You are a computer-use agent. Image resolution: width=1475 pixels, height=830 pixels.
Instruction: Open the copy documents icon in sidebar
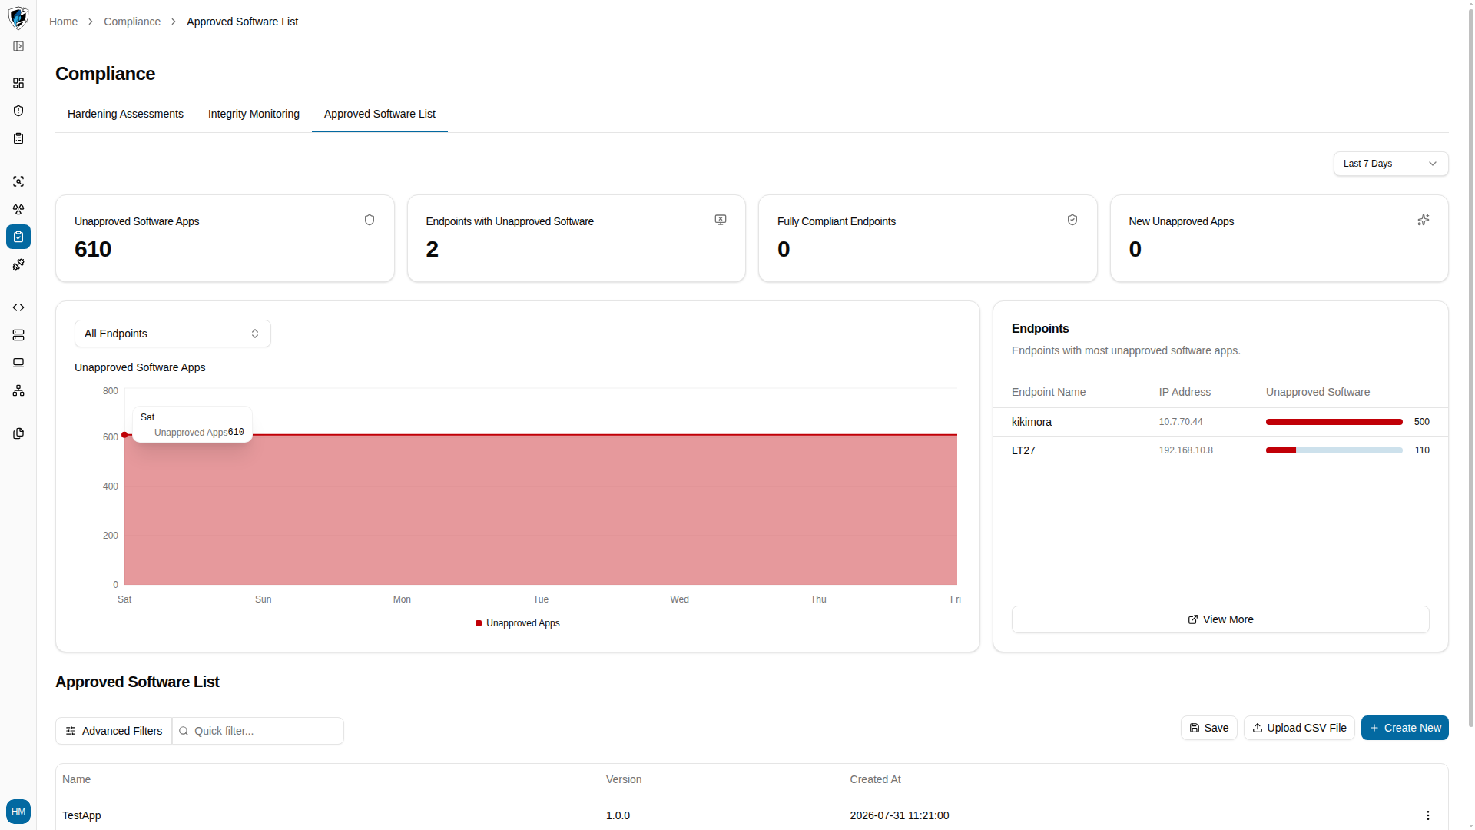point(18,433)
